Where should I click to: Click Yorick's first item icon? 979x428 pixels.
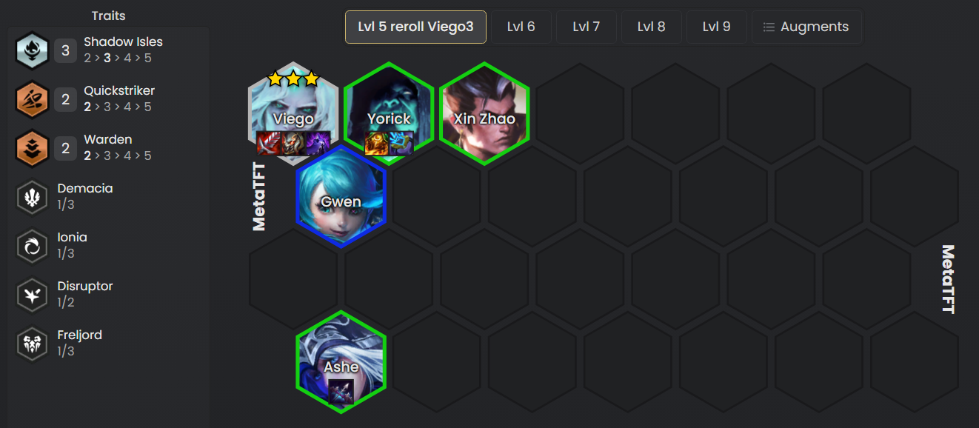(376, 143)
